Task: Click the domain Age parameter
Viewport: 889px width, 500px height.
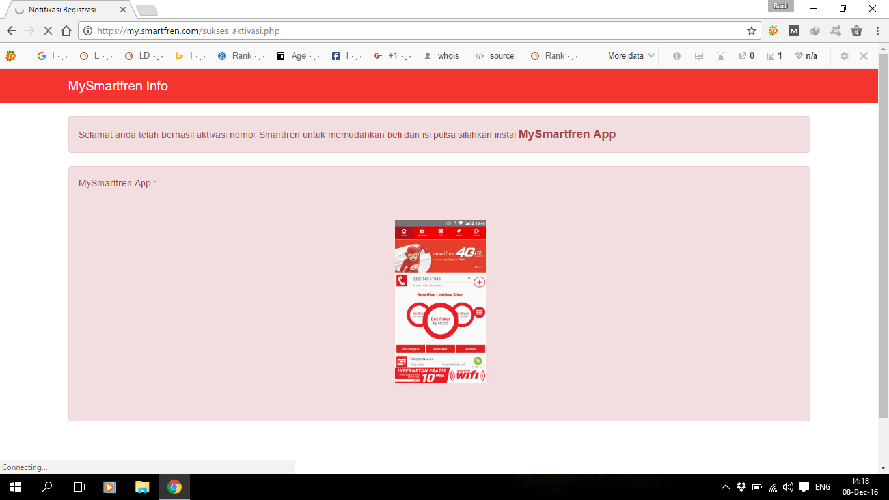Action: click(298, 56)
